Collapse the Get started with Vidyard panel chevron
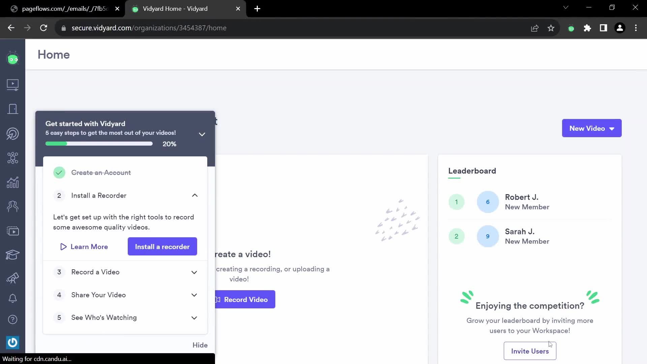This screenshot has width=647, height=364. (x=202, y=134)
